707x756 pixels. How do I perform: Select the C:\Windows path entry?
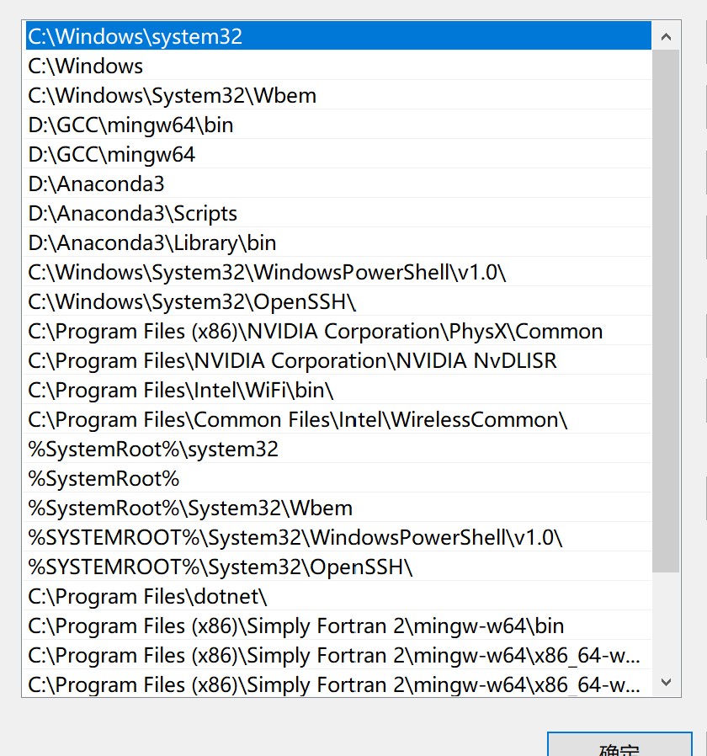pyautogui.click(x=338, y=66)
